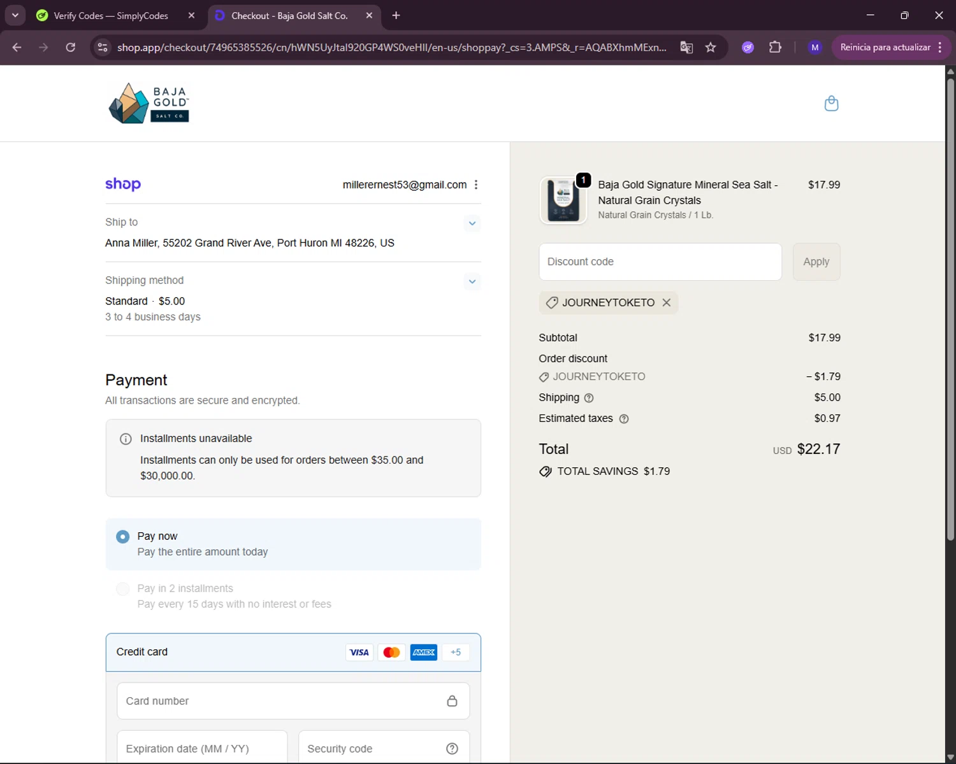The height and width of the screenshot is (764, 956).
Task: Click the browser address bar URL
Action: pyautogui.click(x=391, y=47)
